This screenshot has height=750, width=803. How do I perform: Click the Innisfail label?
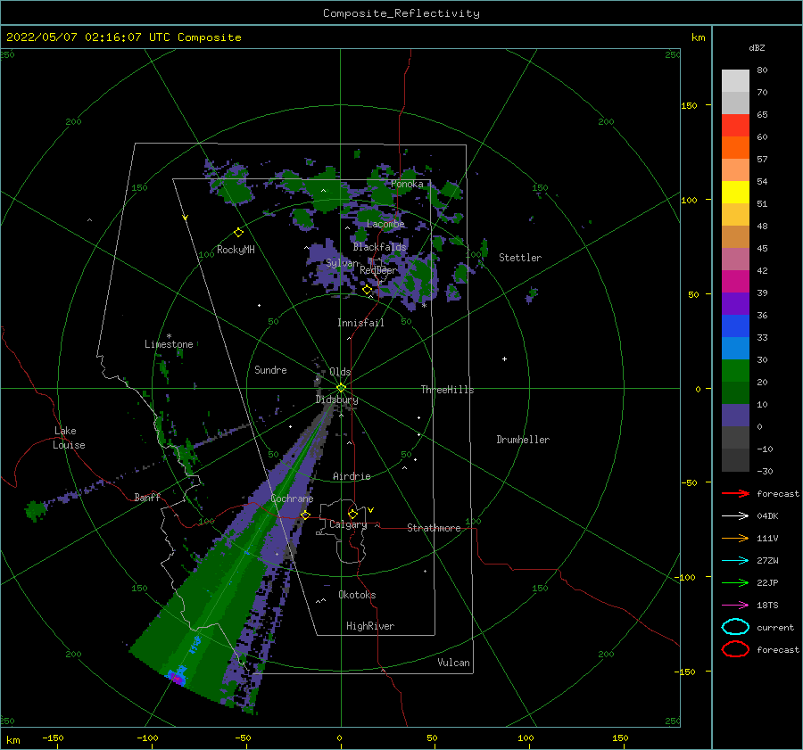click(360, 323)
